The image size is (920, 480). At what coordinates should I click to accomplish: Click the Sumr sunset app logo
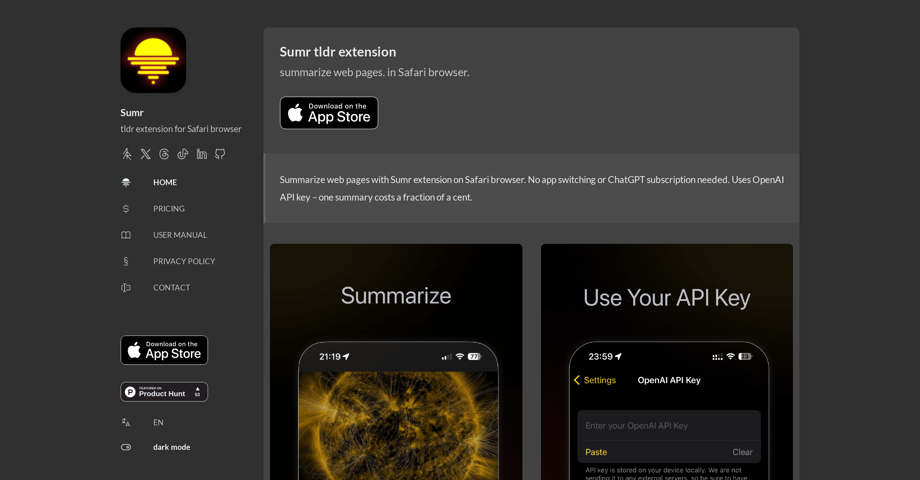tap(153, 60)
